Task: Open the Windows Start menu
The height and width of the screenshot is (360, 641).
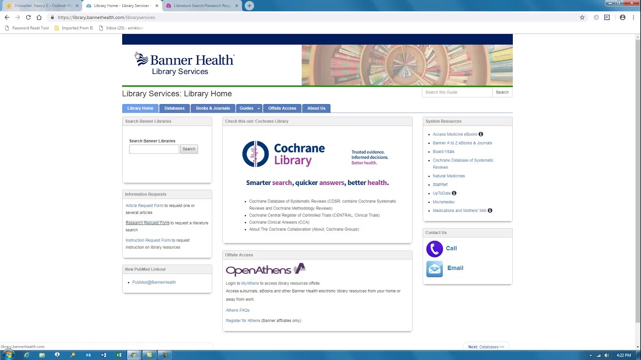Action: tap(9, 355)
